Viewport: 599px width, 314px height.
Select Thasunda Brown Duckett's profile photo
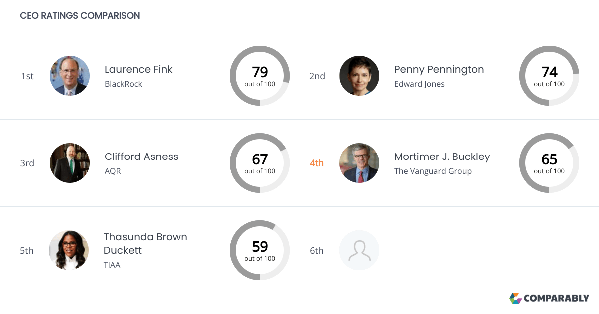69,250
